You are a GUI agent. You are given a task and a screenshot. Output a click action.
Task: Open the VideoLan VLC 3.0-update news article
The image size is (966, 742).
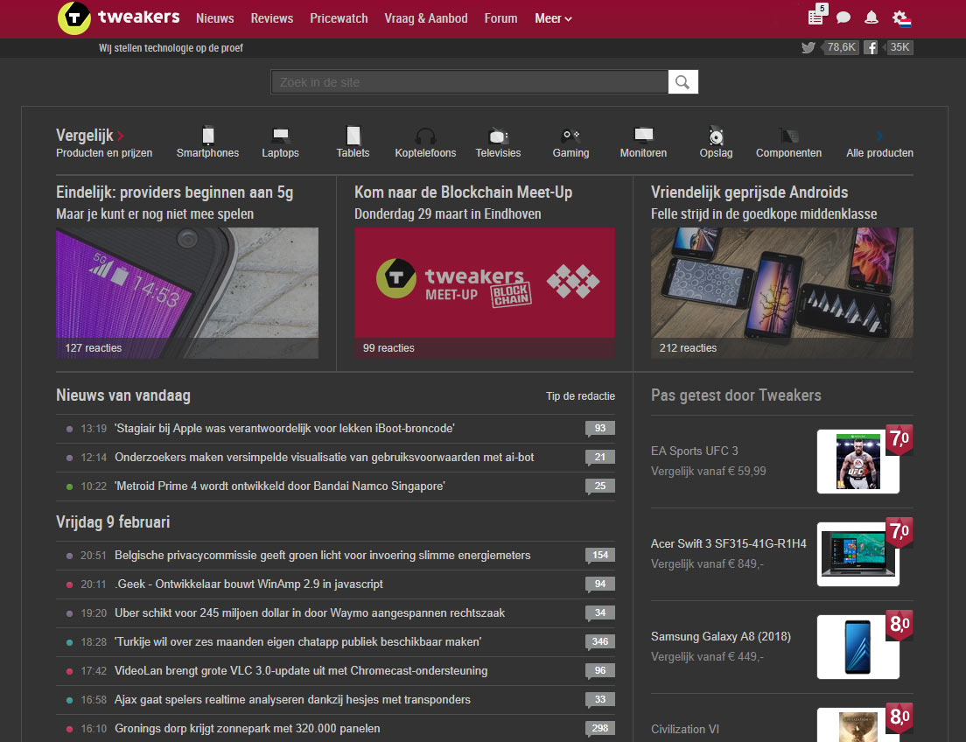coord(301,671)
